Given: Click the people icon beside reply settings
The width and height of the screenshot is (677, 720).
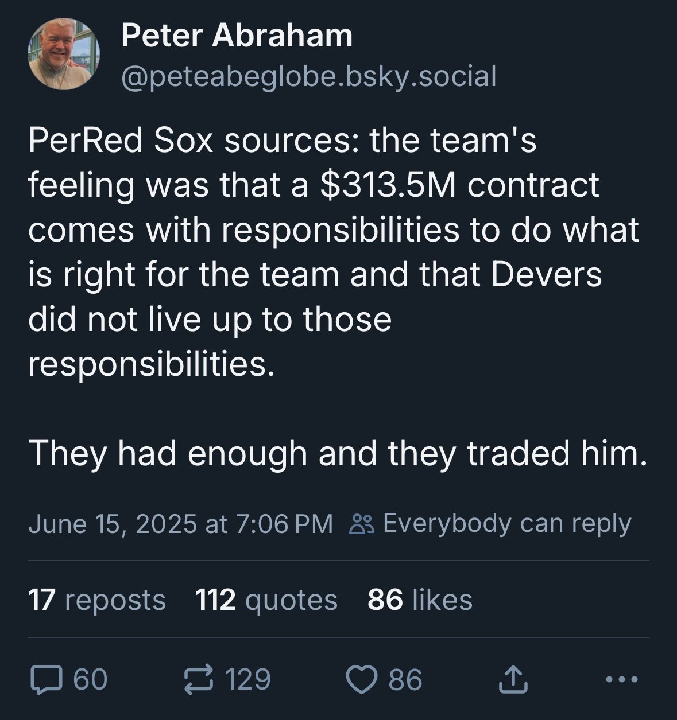Looking at the screenshot, I should point(362,523).
